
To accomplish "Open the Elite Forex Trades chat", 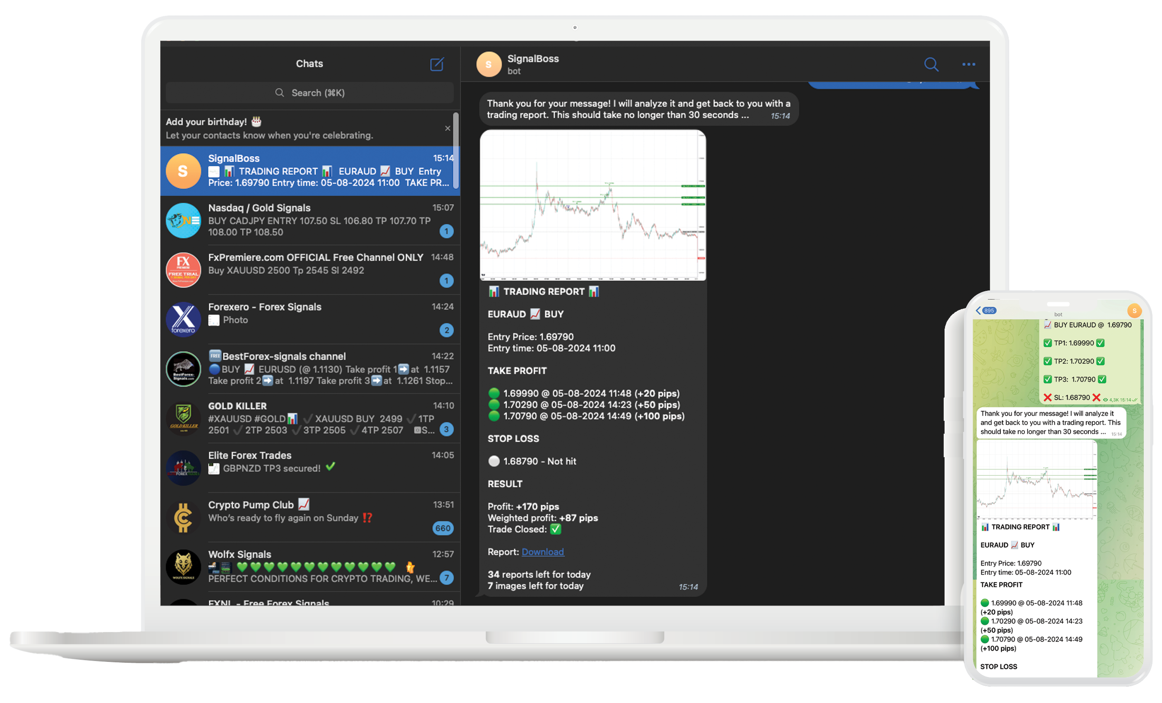I will pos(310,468).
